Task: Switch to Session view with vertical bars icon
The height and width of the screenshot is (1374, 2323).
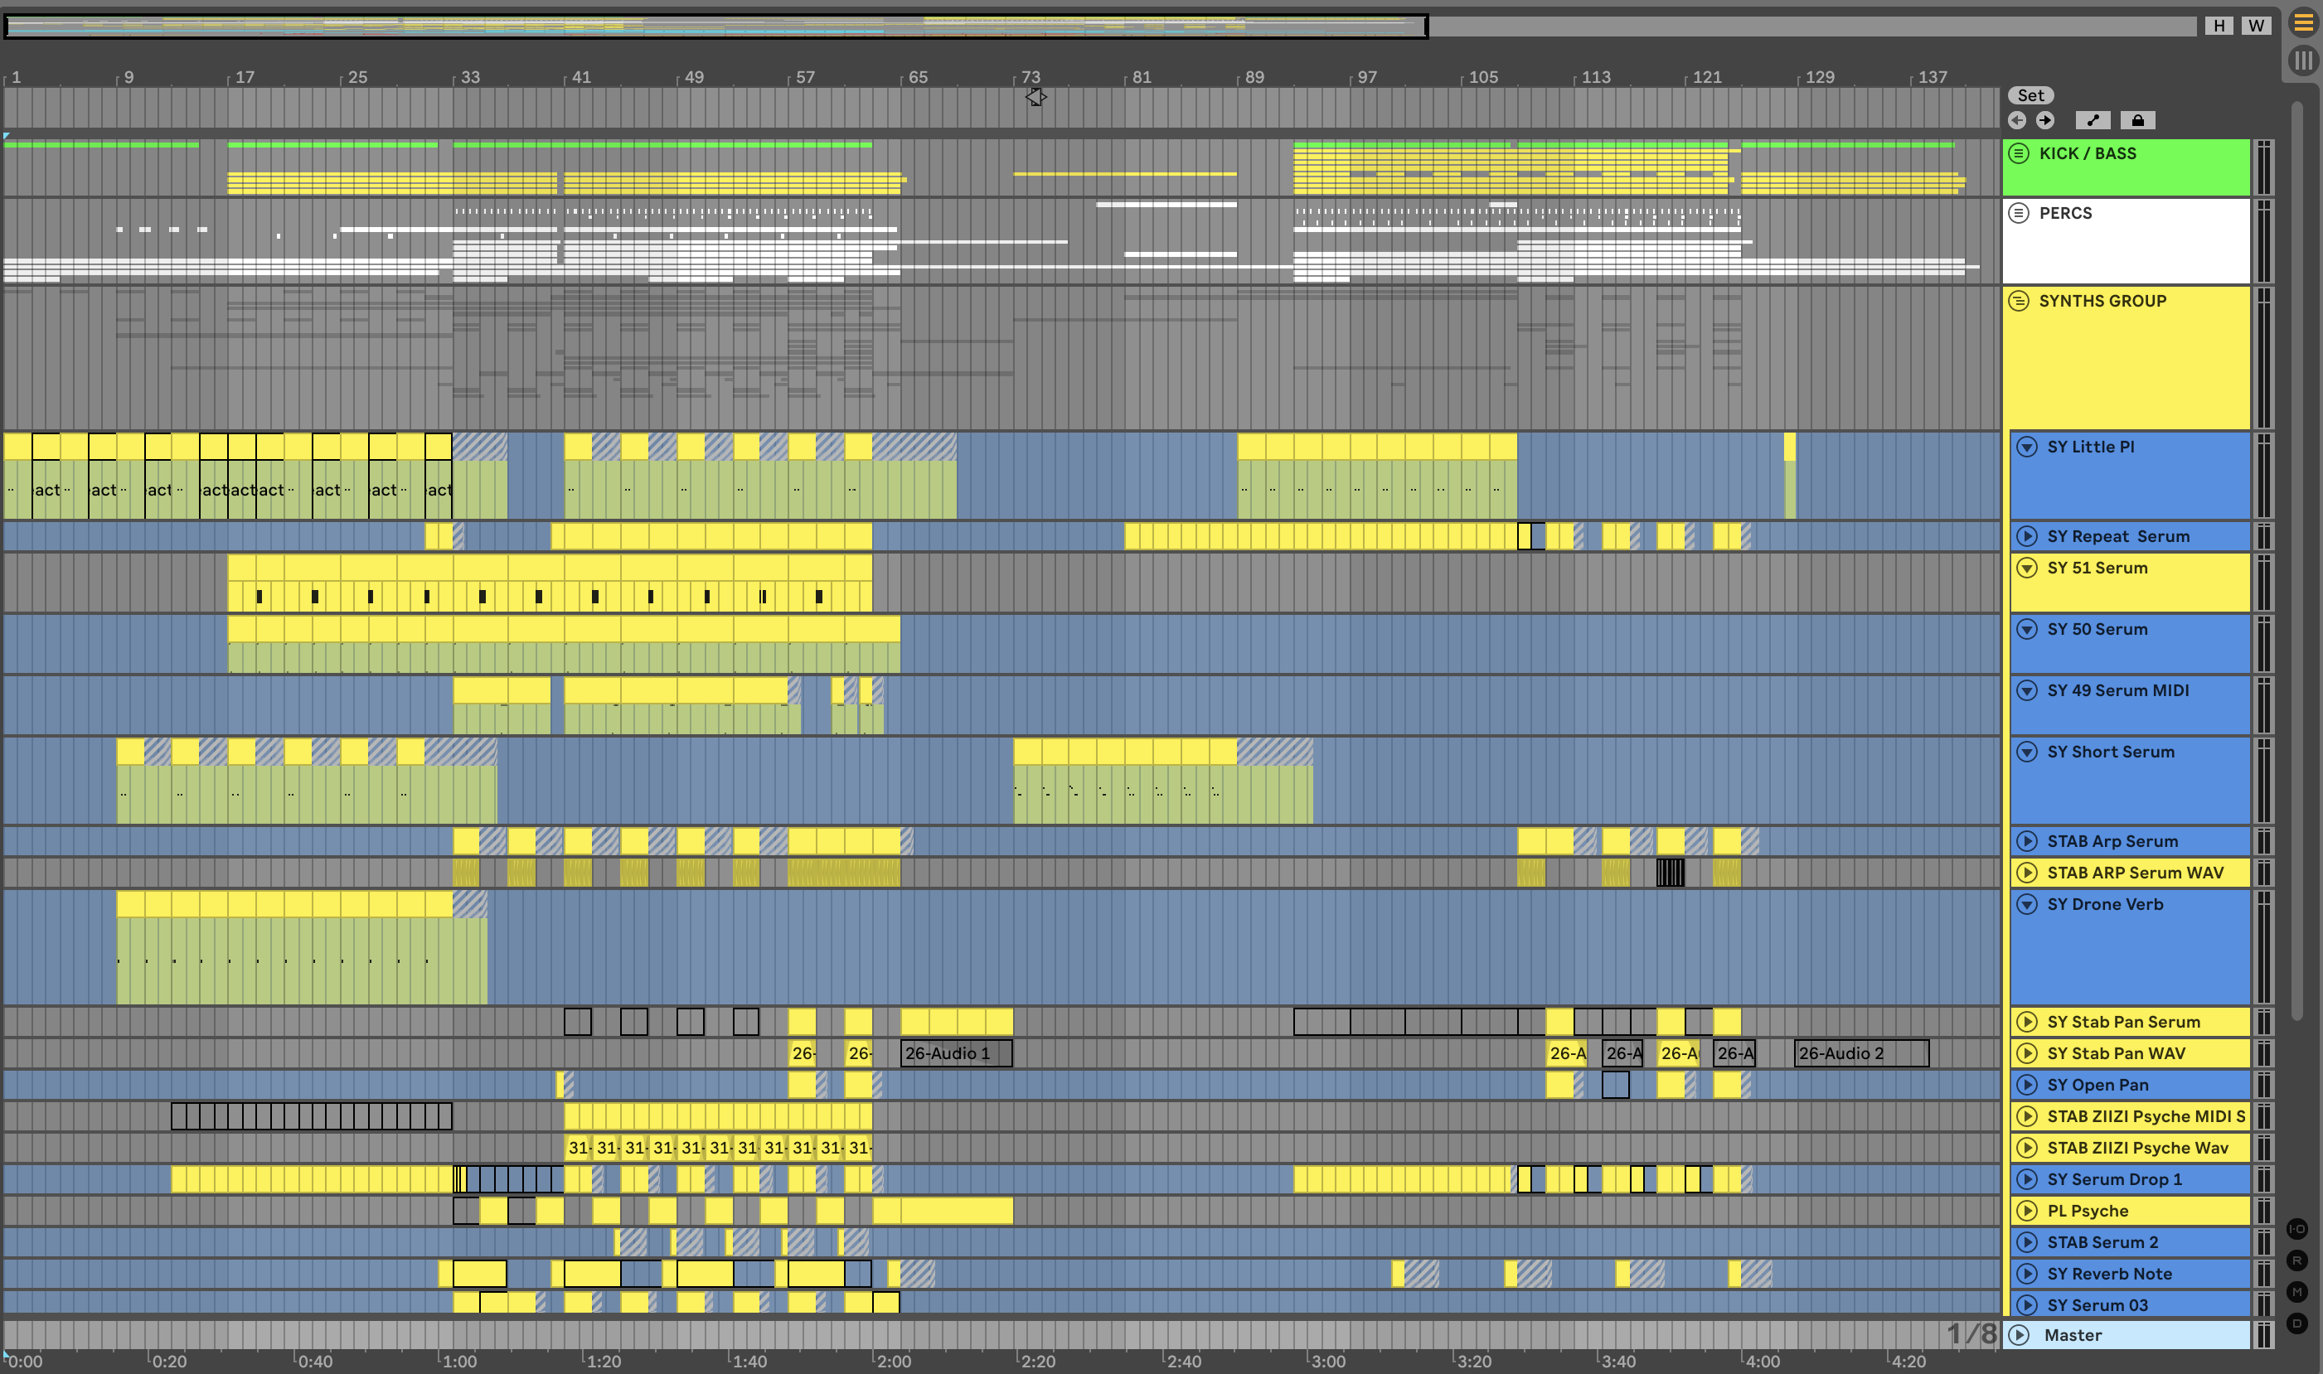Action: pos(2302,62)
